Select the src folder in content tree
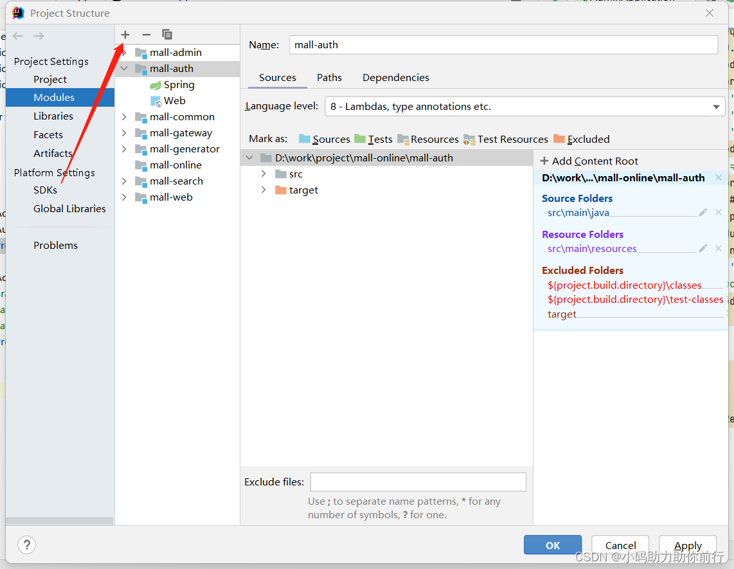This screenshot has height=569, width=734. click(x=289, y=174)
